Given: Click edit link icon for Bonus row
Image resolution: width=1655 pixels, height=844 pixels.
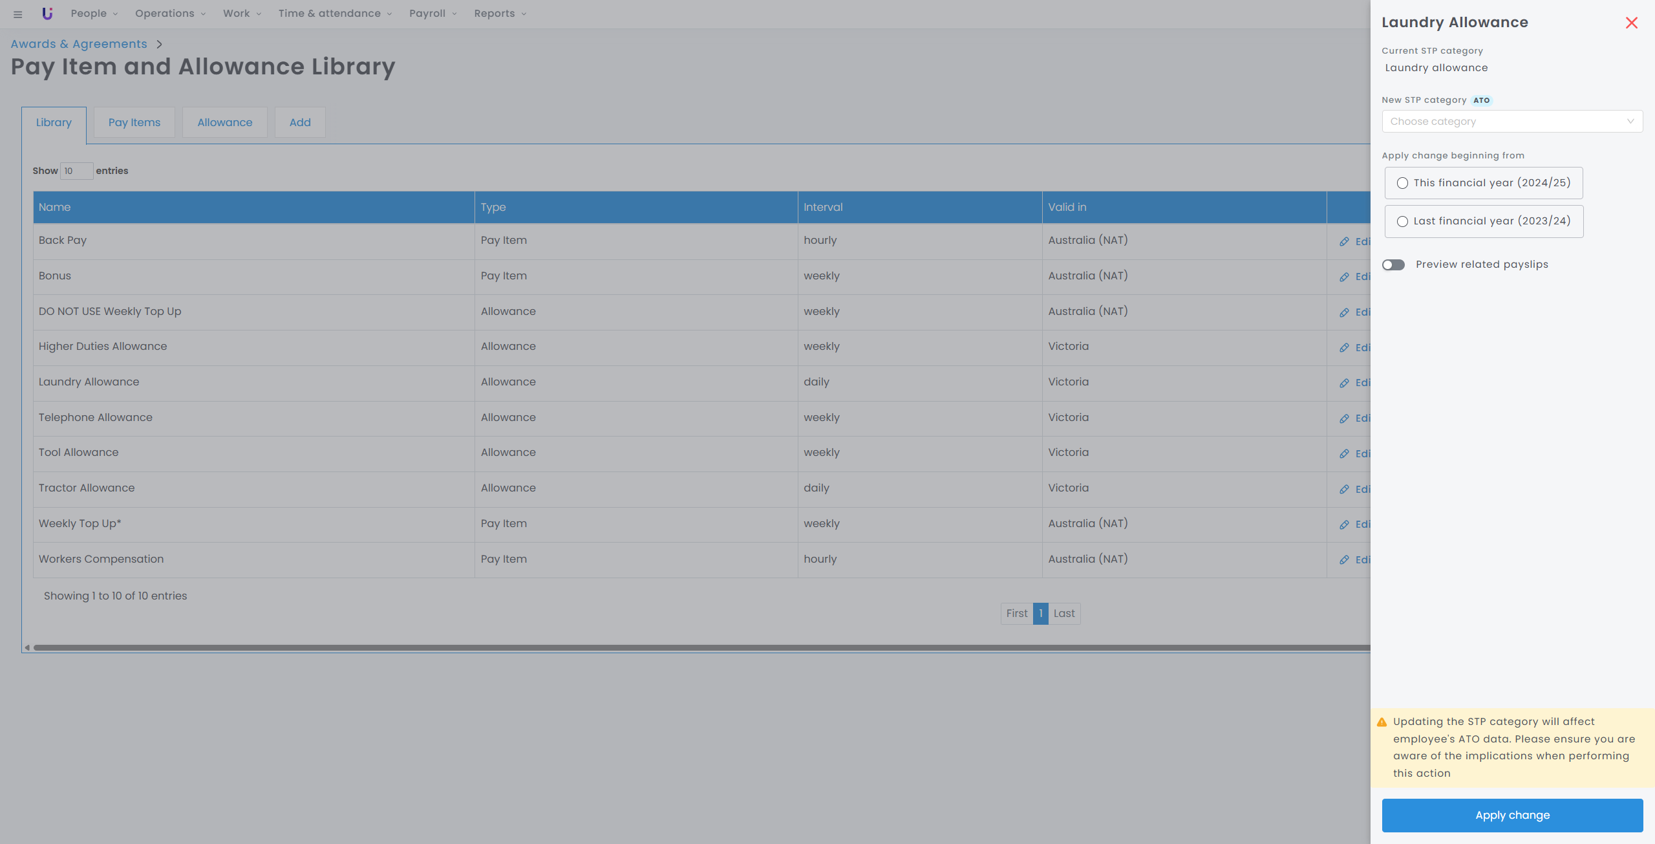Looking at the screenshot, I should coord(1345,277).
